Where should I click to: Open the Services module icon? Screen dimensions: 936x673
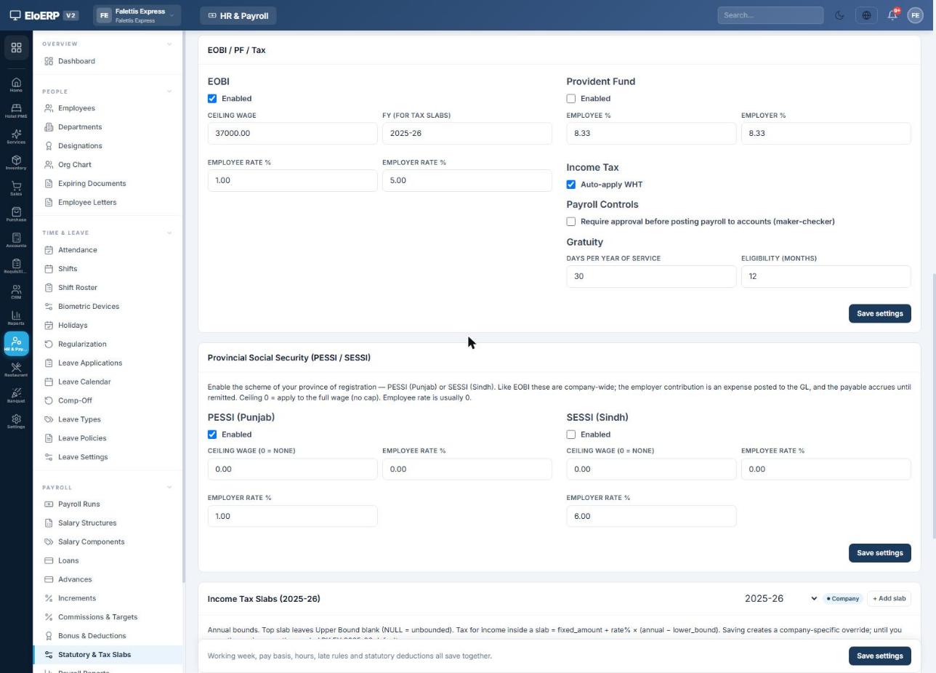coord(16,137)
